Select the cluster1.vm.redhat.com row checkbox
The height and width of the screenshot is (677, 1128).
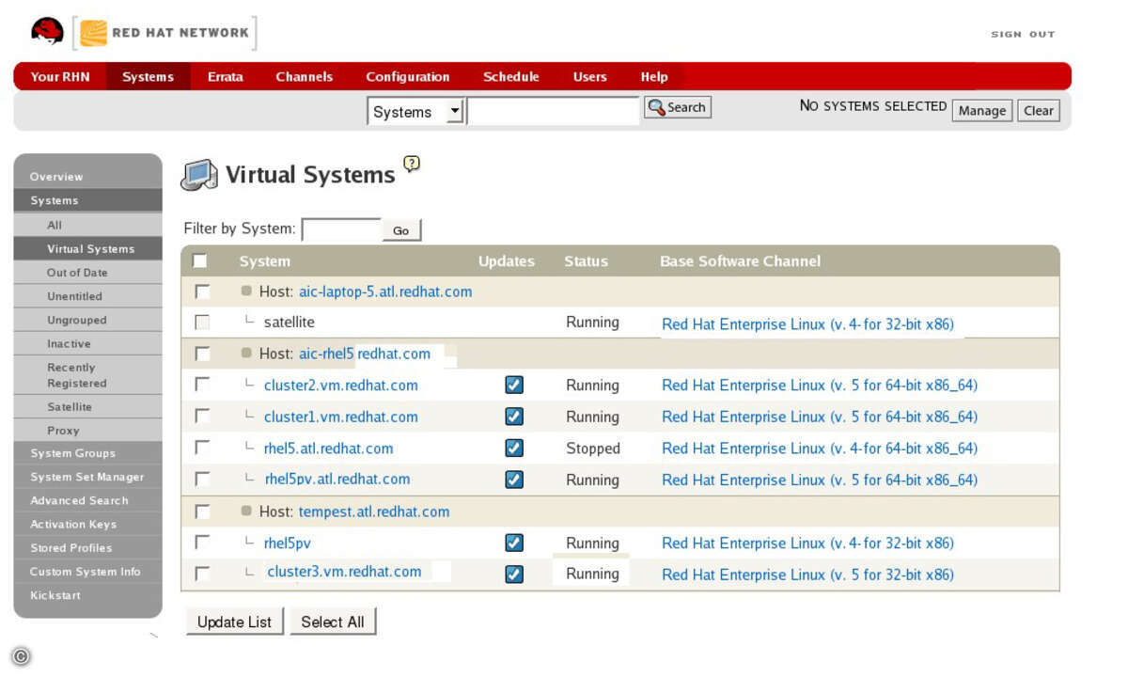[x=202, y=416]
